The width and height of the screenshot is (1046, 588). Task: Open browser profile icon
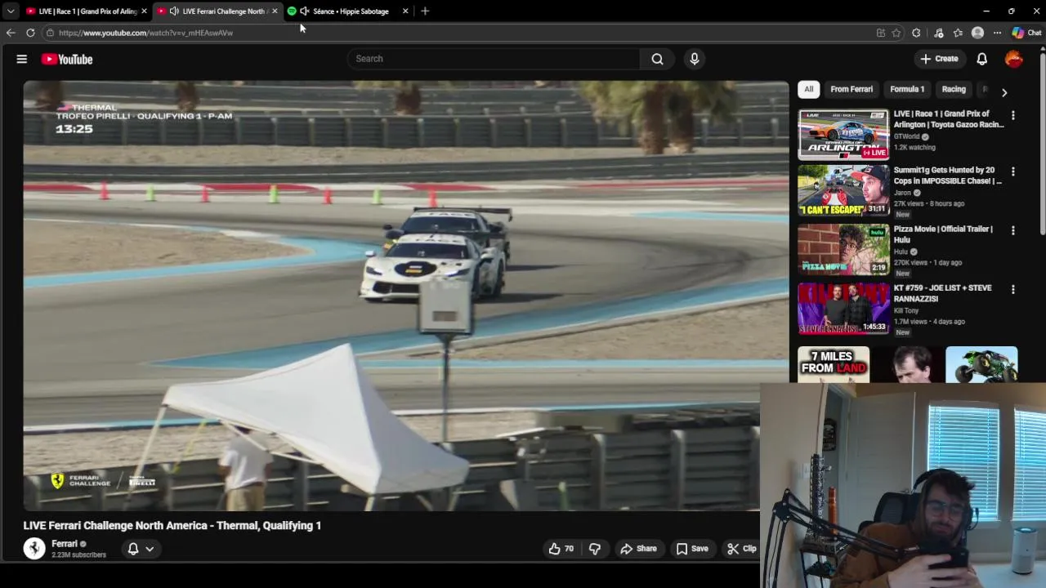[977, 33]
